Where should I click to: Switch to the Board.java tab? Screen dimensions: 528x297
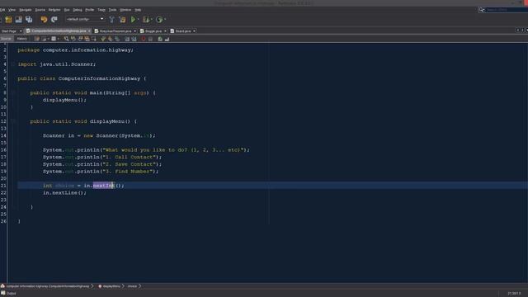click(183, 31)
